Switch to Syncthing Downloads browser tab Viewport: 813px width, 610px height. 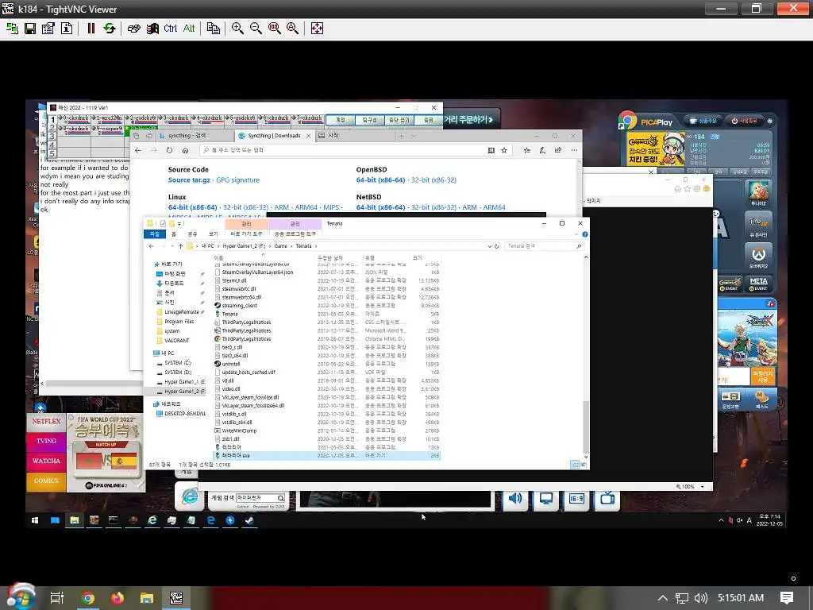pyautogui.click(x=274, y=136)
